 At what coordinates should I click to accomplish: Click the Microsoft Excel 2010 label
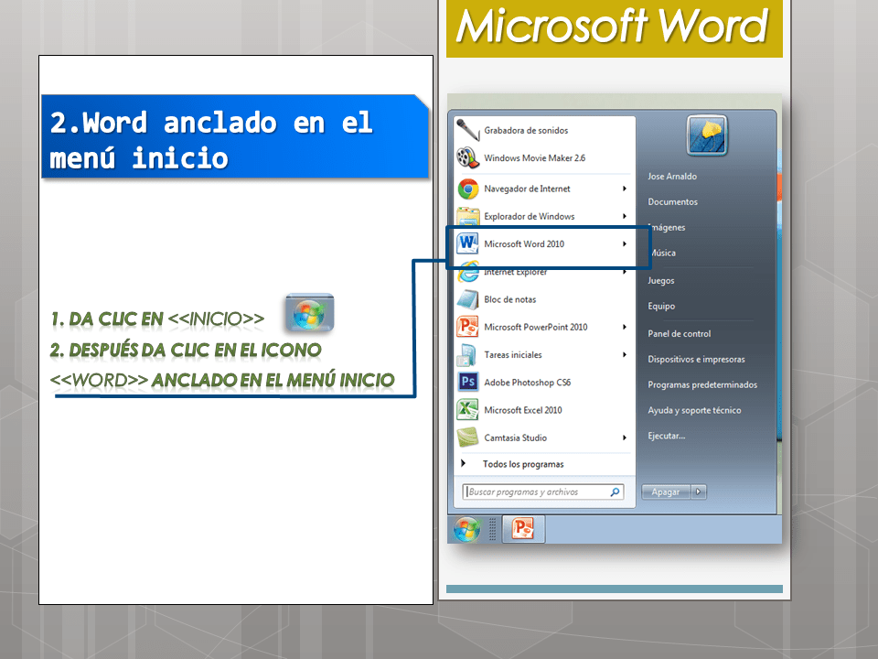[x=523, y=410]
